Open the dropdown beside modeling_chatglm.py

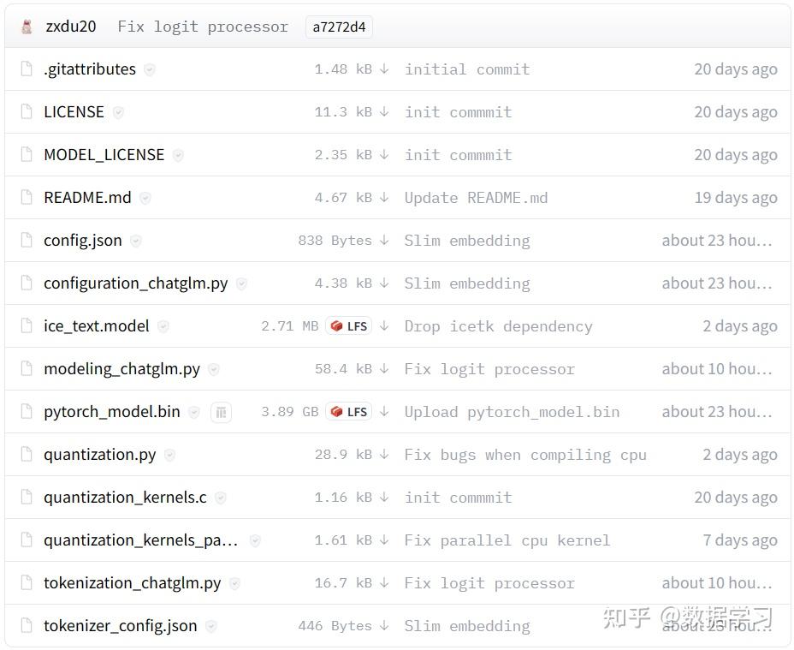pos(214,369)
